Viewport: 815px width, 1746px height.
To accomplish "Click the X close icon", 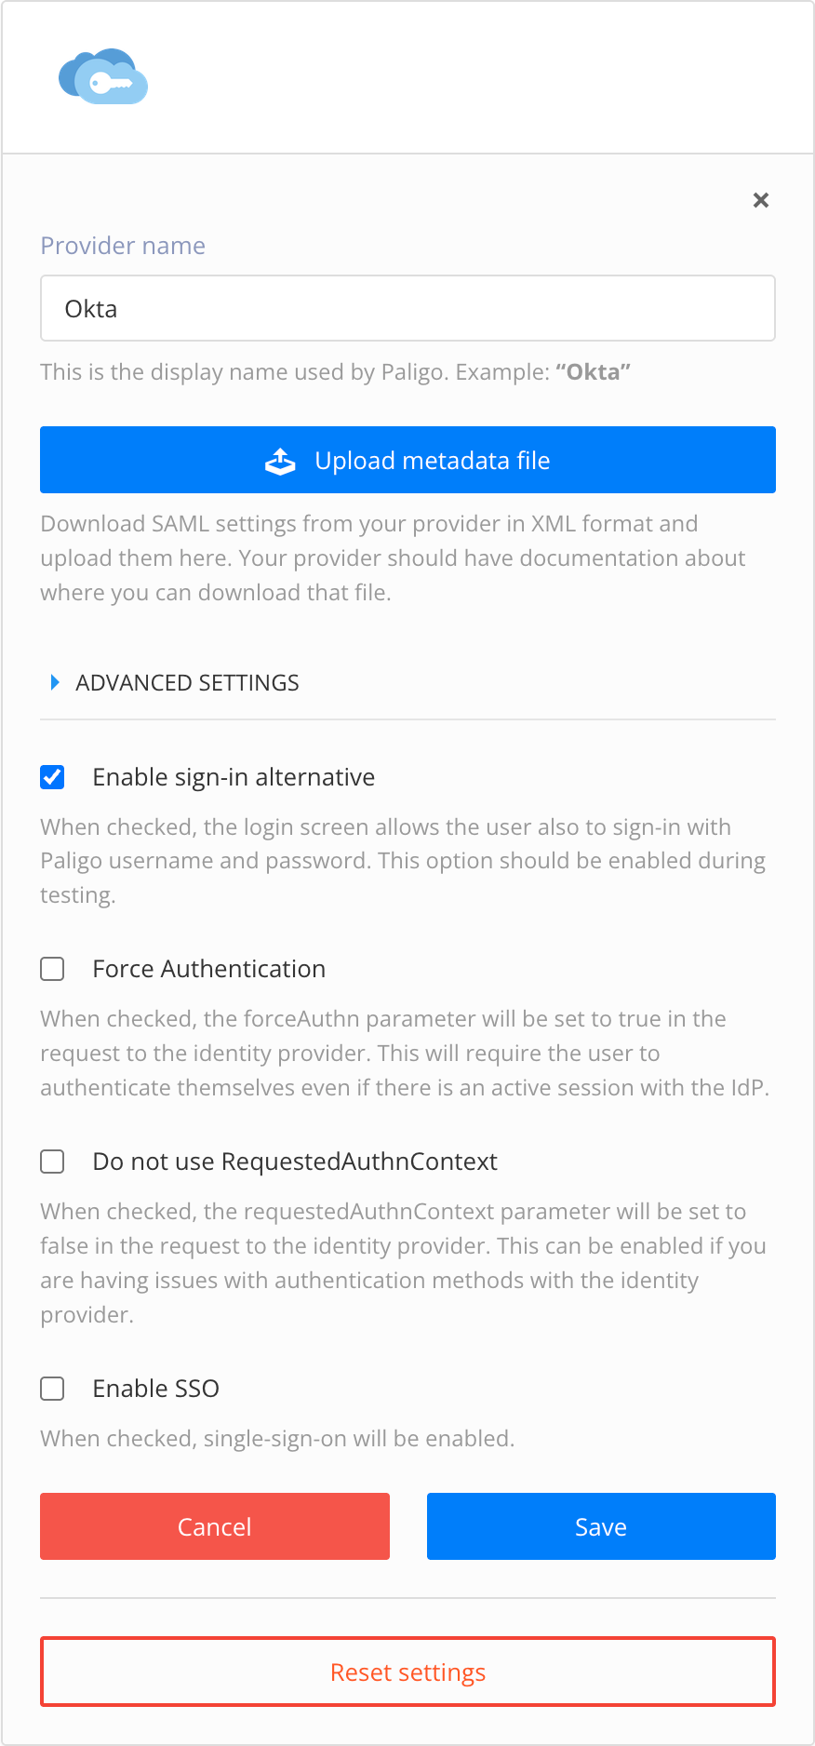I will coord(761,200).
